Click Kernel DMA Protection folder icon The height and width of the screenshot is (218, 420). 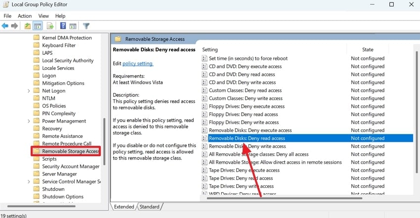(36, 38)
